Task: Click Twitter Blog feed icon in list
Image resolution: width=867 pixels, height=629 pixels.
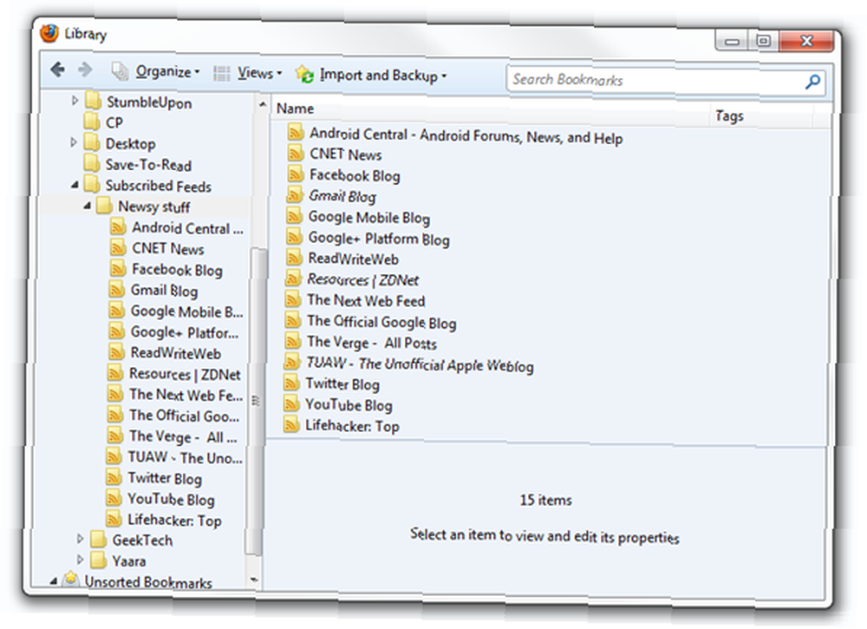Action: [291, 383]
